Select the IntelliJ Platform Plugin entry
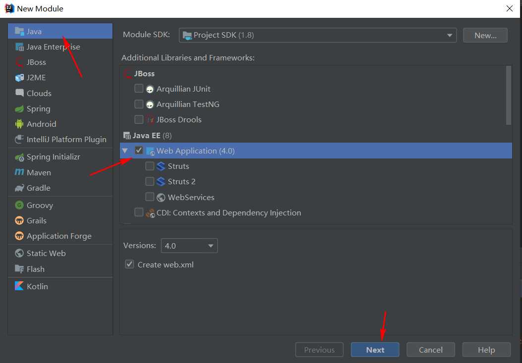The width and height of the screenshot is (522, 363). pyautogui.click(x=60, y=139)
